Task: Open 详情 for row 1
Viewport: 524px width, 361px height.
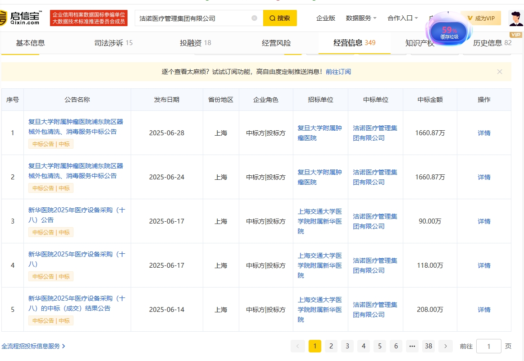Action: click(x=484, y=133)
